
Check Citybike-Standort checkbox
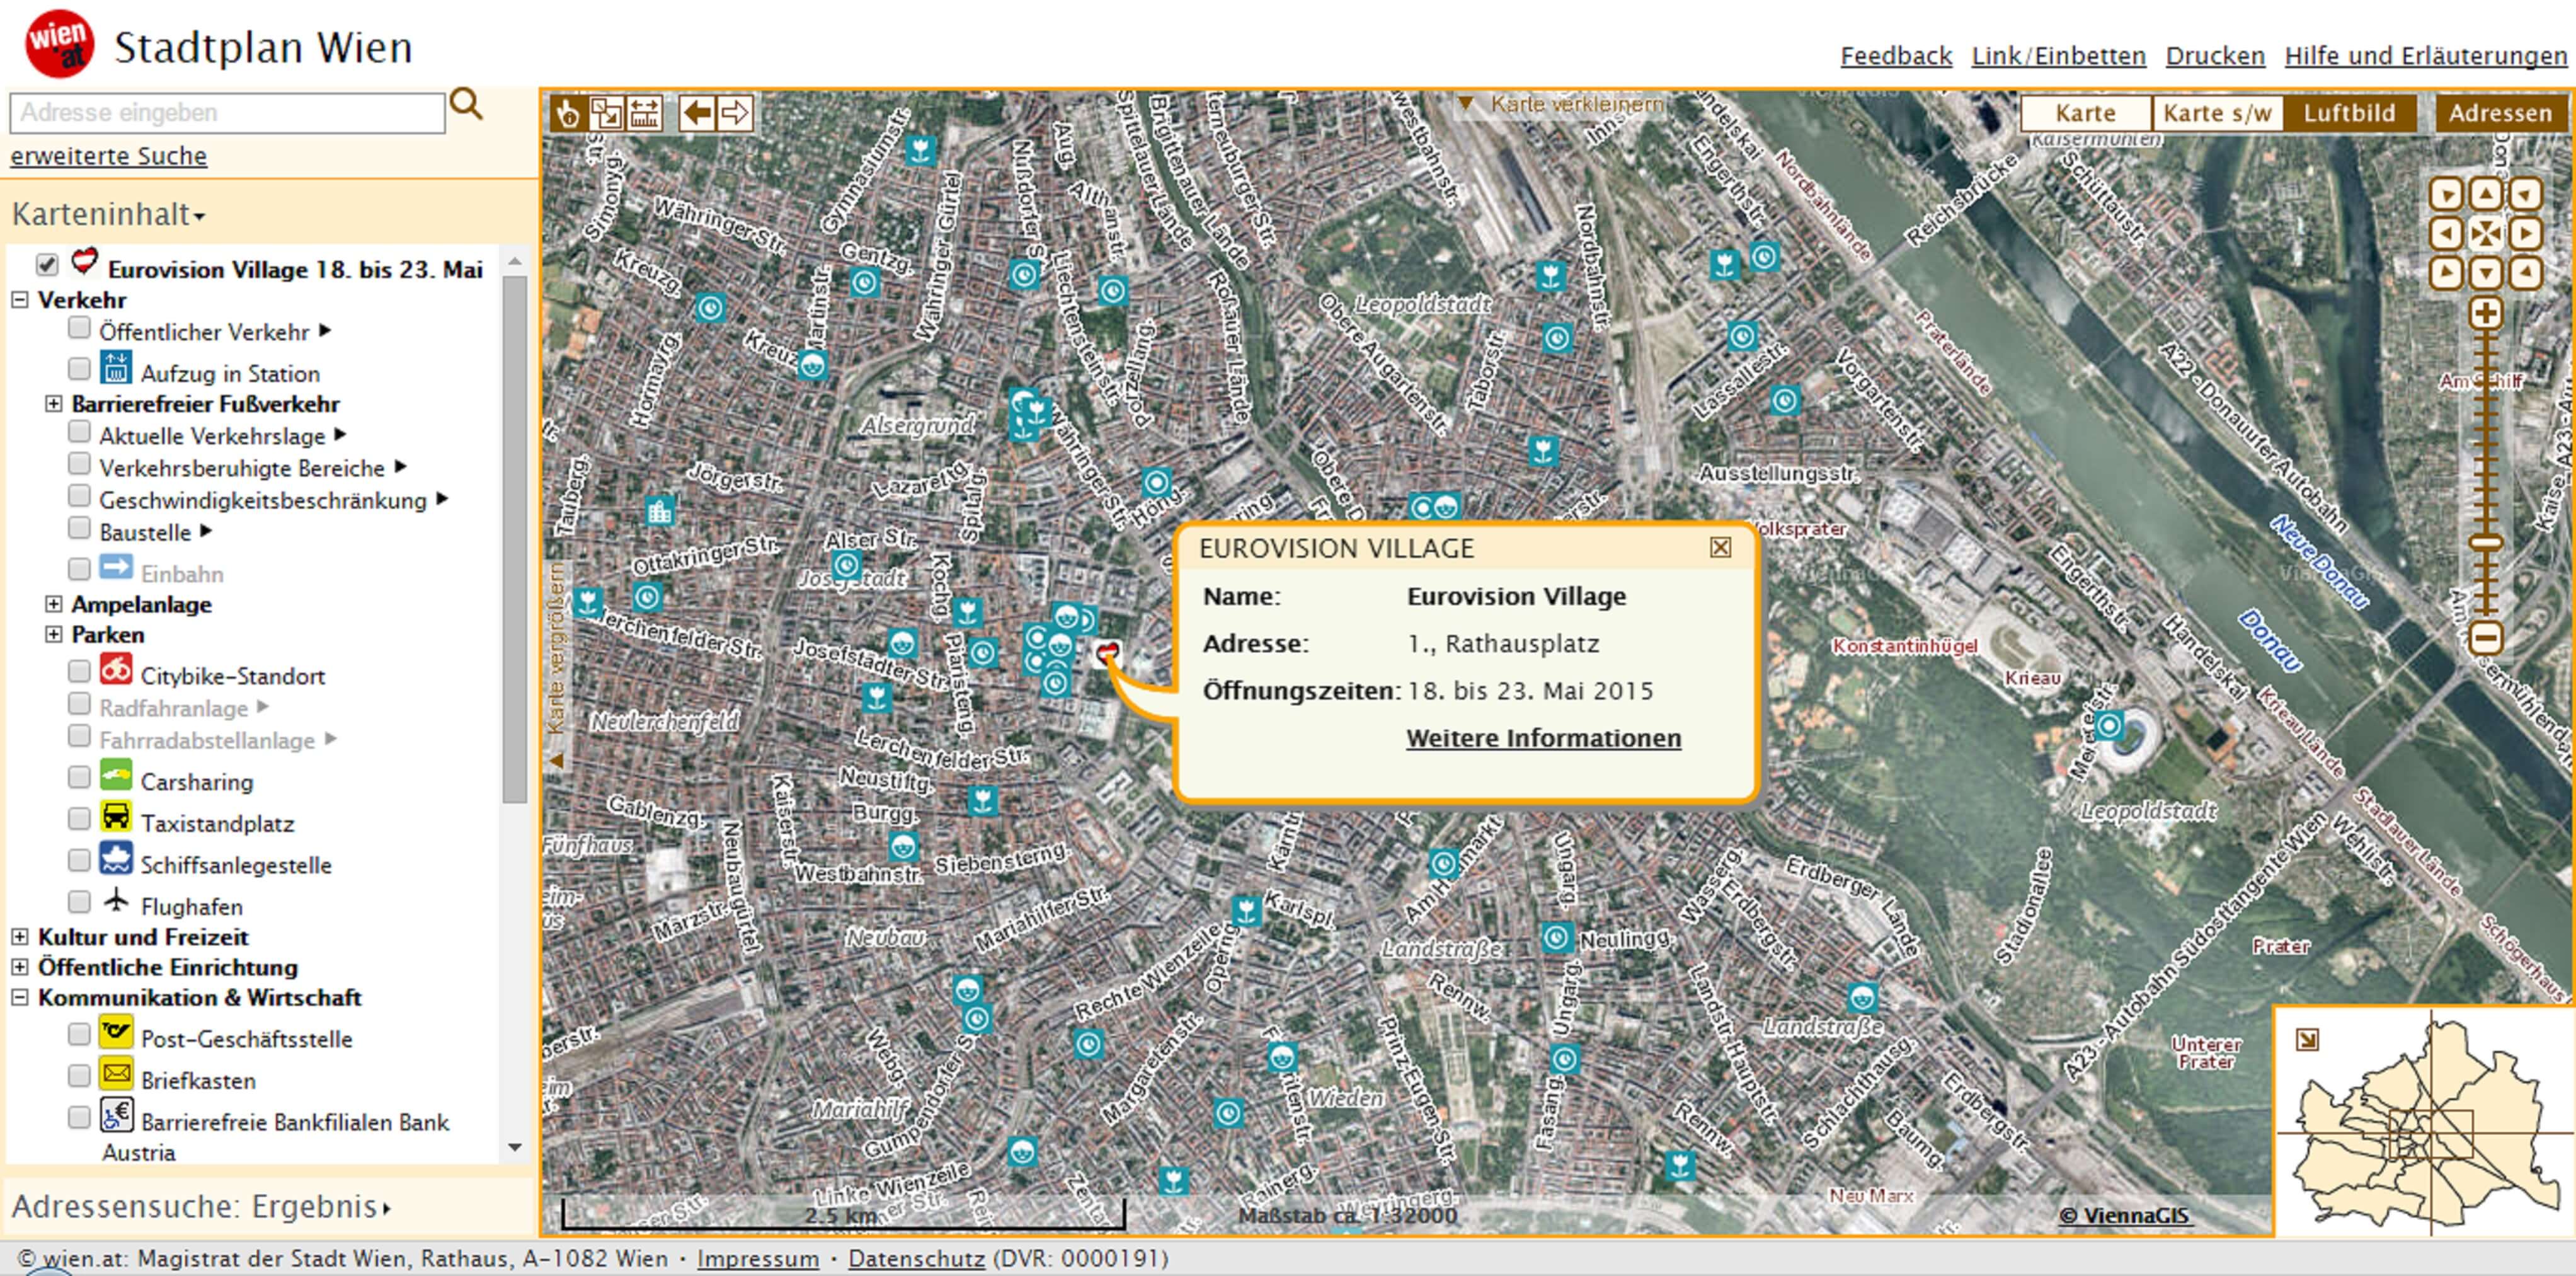click(79, 671)
